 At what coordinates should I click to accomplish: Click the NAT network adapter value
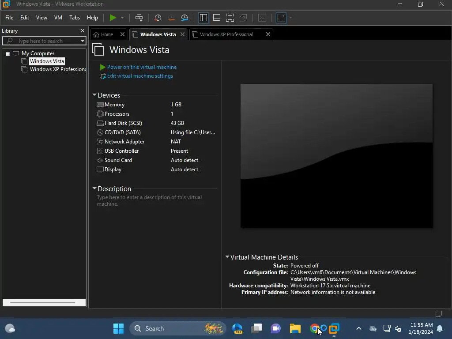176,142
